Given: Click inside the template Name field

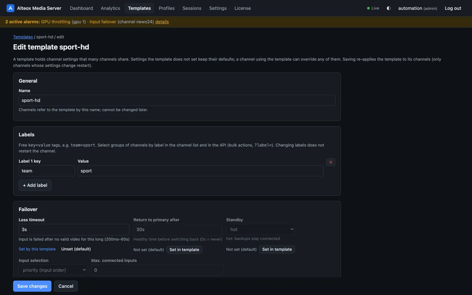Looking at the screenshot, I should click(x=177, y=100).
